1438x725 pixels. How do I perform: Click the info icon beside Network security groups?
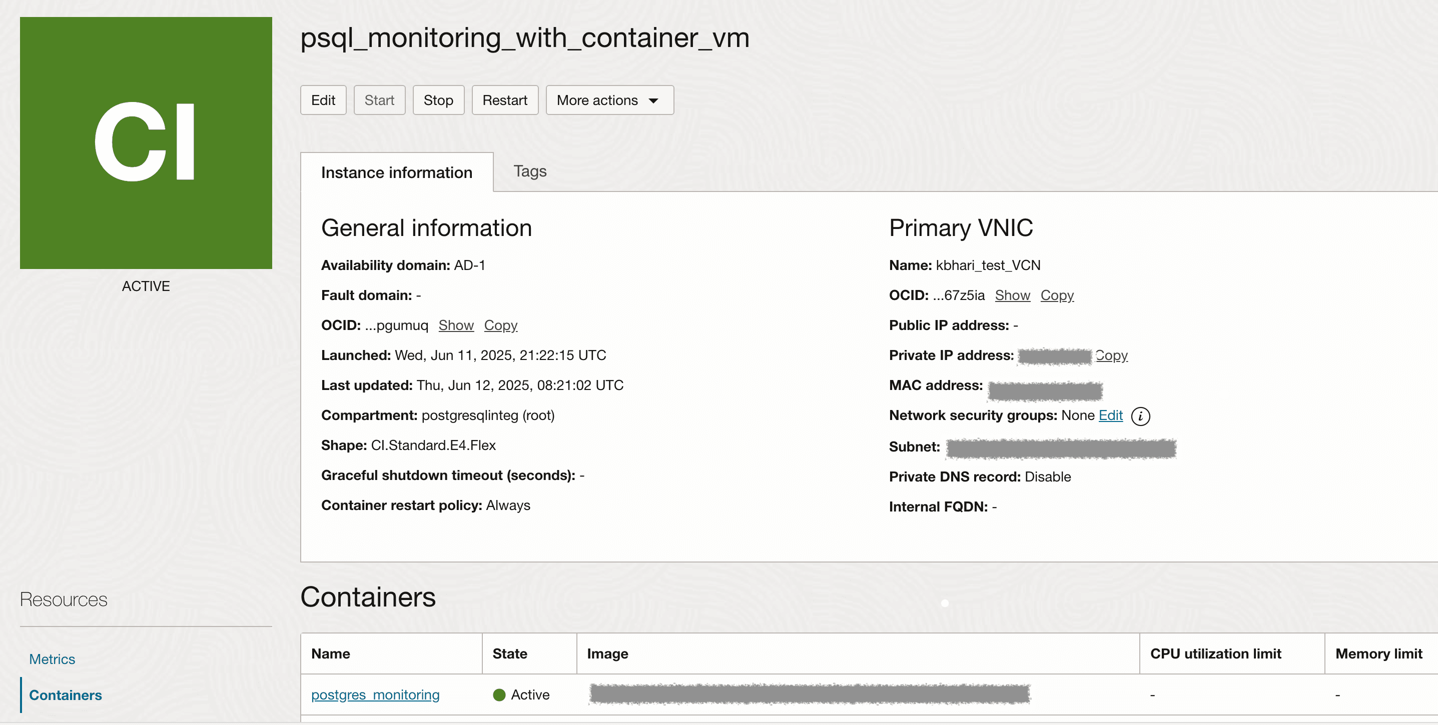[x=1140, y=416]
